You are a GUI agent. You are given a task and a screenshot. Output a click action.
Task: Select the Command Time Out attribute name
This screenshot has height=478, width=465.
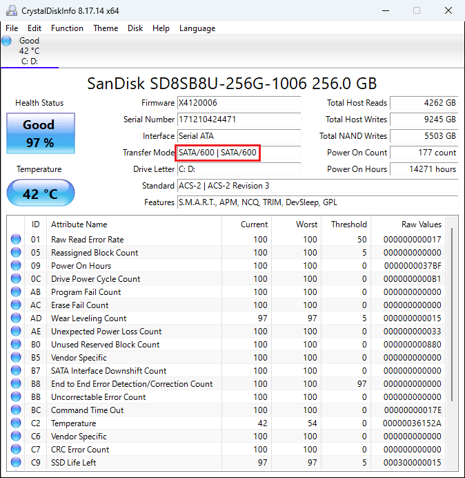click(88, 410)
